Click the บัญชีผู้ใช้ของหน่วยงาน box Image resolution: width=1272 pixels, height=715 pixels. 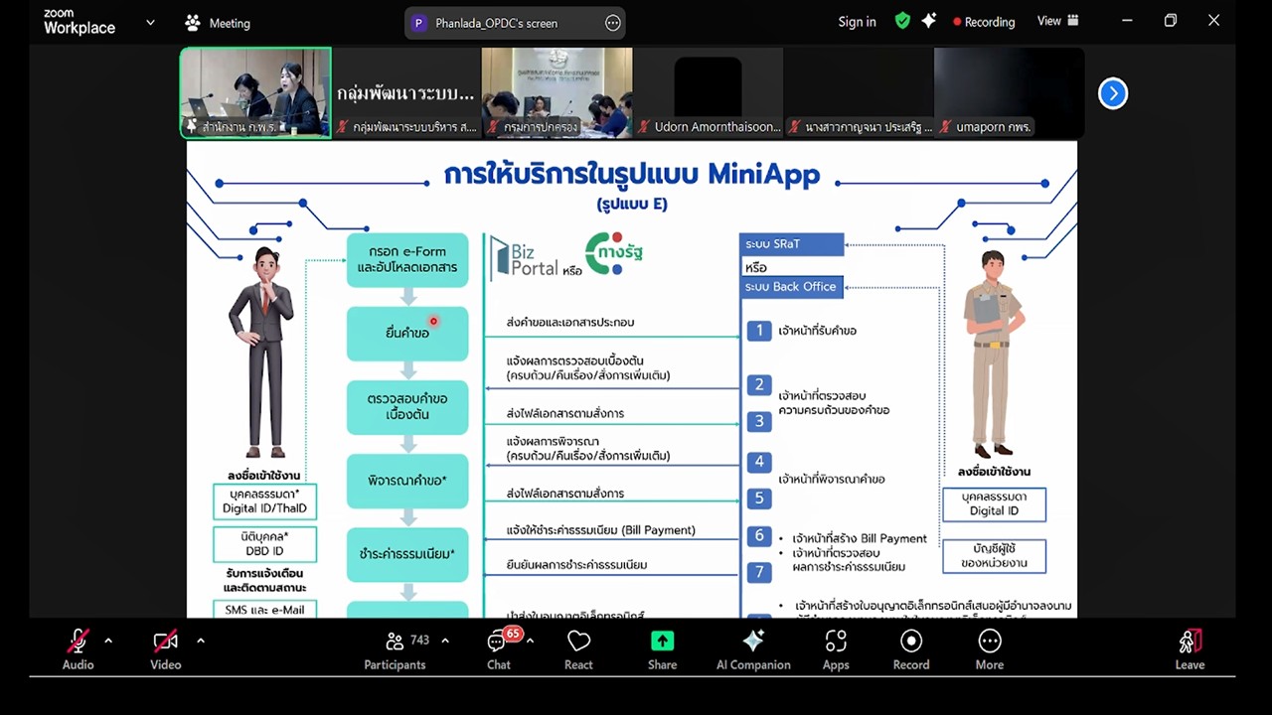[x=994, y=556]
